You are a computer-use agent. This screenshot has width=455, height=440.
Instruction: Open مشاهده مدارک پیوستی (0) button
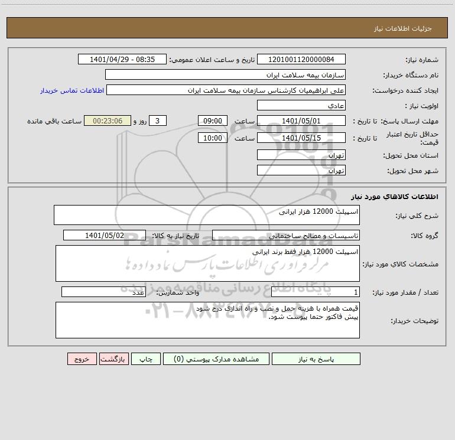tap(216, 358)
